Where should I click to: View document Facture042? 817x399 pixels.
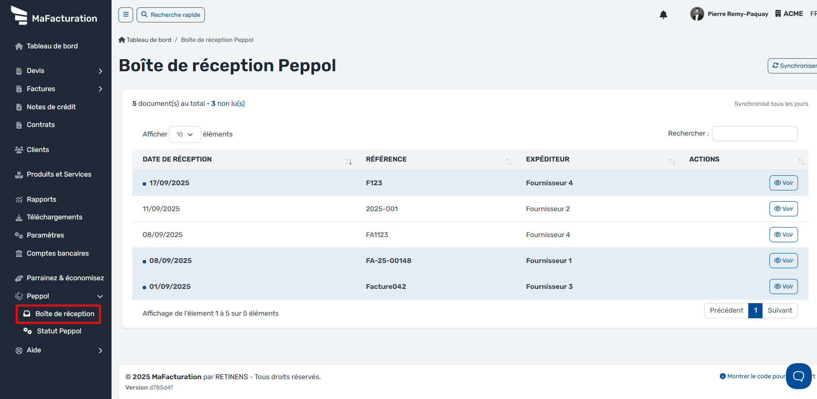click(783, 287)
